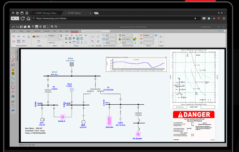
Task: Click the bookmark star in address bar
Action: pyautogui.click(x=195, y=18)
